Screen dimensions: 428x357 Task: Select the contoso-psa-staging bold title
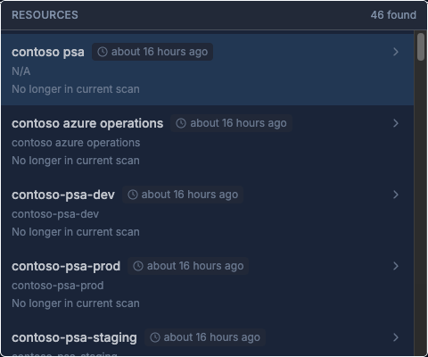pos(74,337)
